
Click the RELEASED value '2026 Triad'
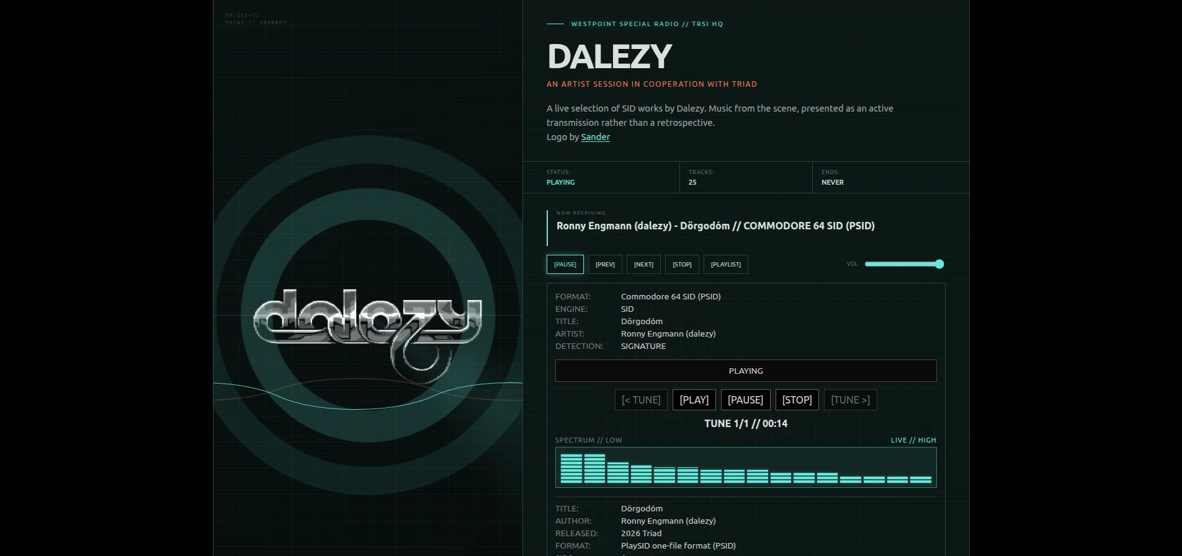click(641, 533)
